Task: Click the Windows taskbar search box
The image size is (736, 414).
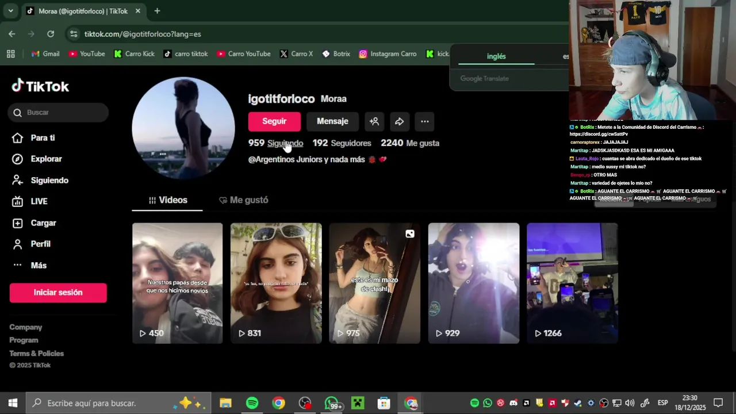Action: coord(118,403)
